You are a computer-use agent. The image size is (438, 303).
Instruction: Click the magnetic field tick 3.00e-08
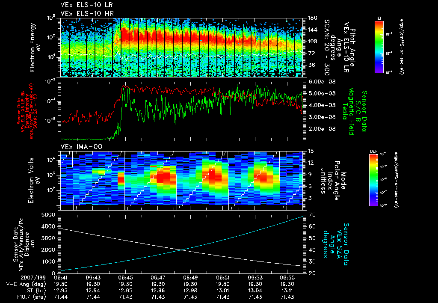tap(322, 117)
